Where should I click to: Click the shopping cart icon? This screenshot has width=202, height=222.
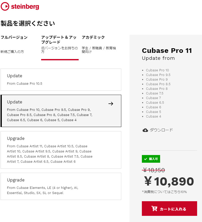[x=154, y=209]
